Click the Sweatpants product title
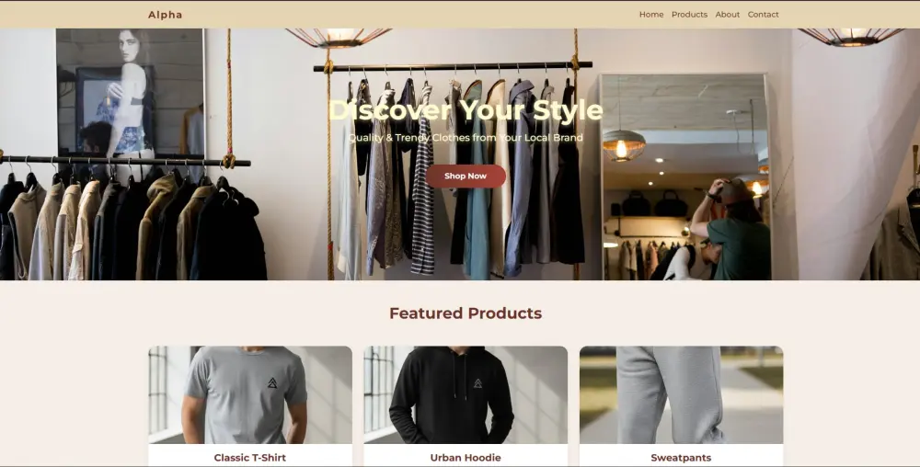 (x=681, y=458)
